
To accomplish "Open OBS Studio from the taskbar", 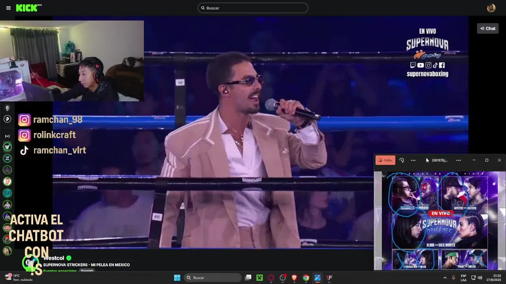I will 283,278.
